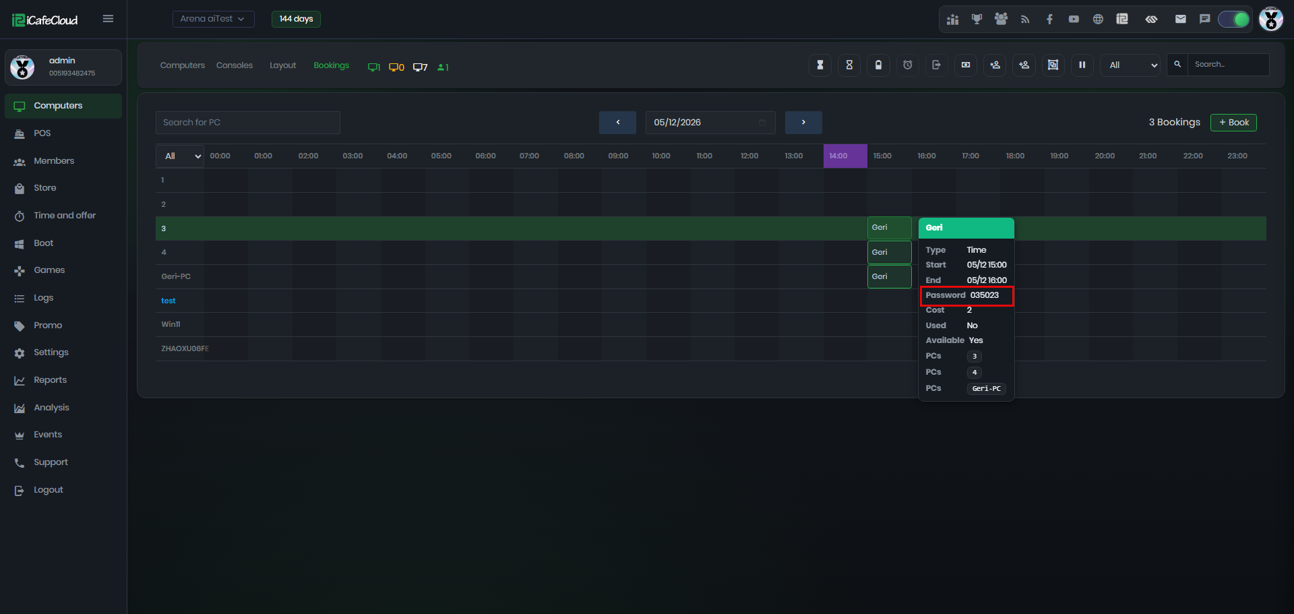Viewport: 1294px width, 614px height.
Task: Click the RSS feed icon
Action: tap(1025, 20)
